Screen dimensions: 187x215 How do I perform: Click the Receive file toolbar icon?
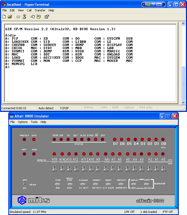39,17
